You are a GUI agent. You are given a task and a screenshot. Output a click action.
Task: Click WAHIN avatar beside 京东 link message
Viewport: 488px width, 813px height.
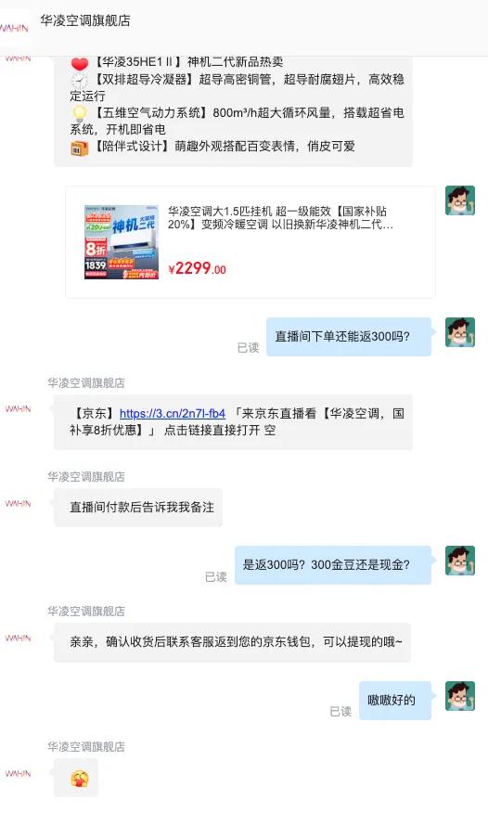(19, 409)
